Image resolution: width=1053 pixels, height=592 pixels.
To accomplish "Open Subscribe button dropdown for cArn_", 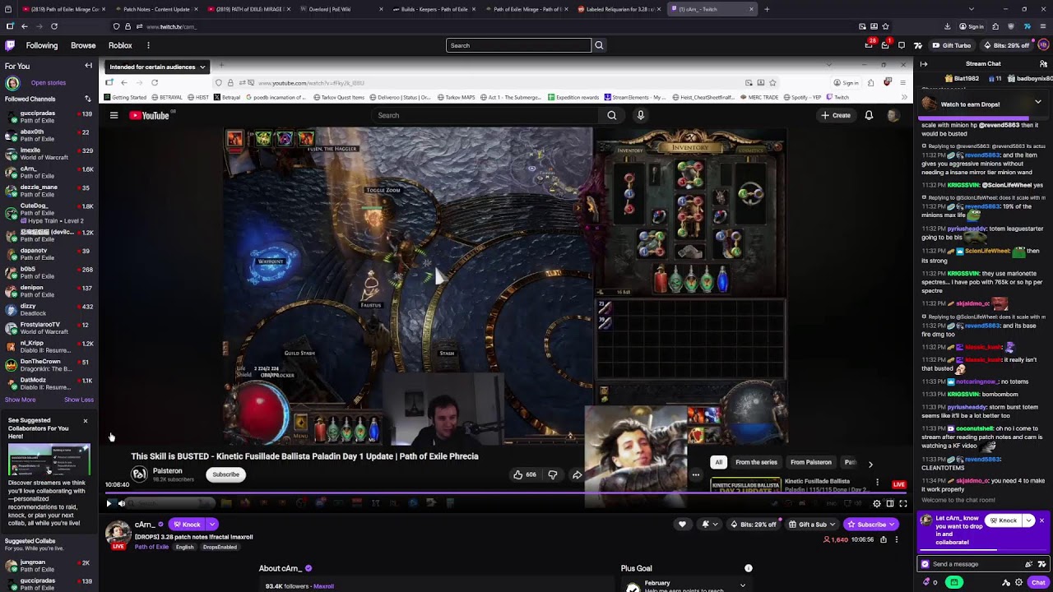I will coord(892,525).
